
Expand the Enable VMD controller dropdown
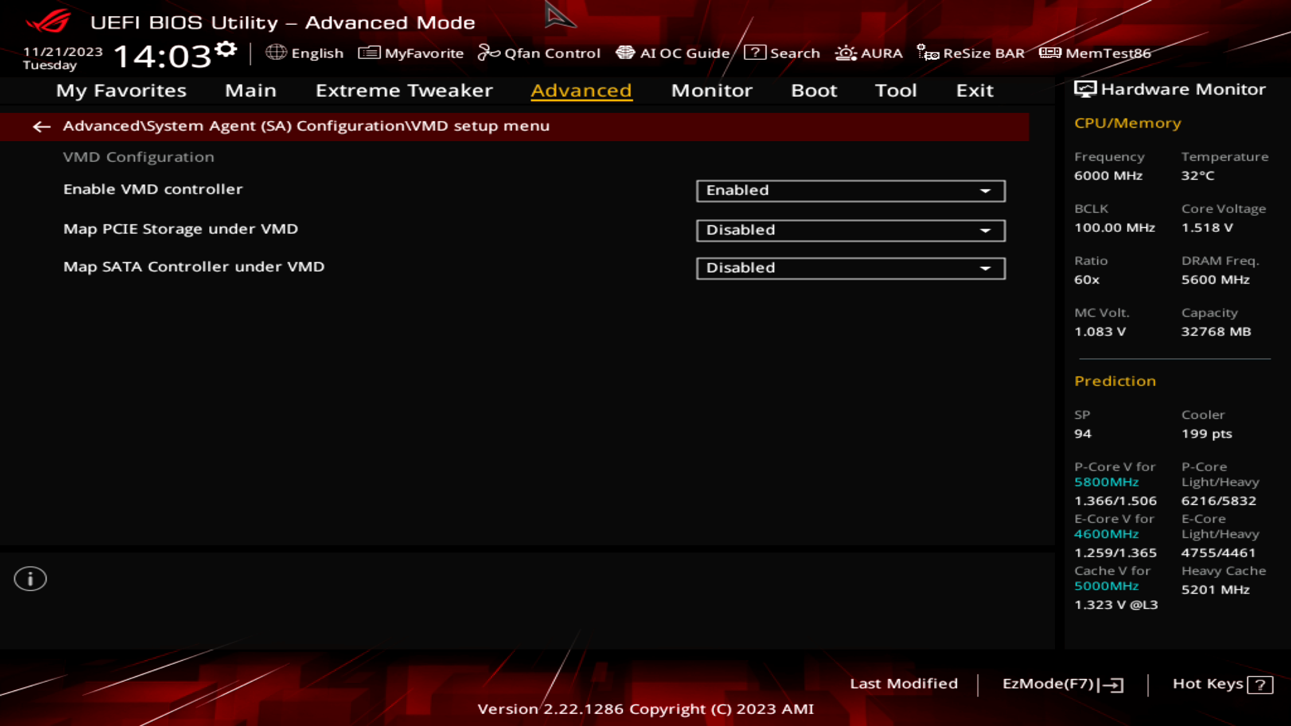click(x=984, y=190)
